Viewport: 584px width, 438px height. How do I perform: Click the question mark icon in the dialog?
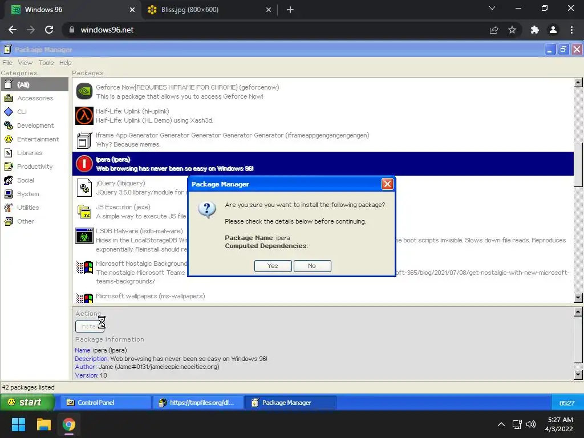[x=206, y=210]
